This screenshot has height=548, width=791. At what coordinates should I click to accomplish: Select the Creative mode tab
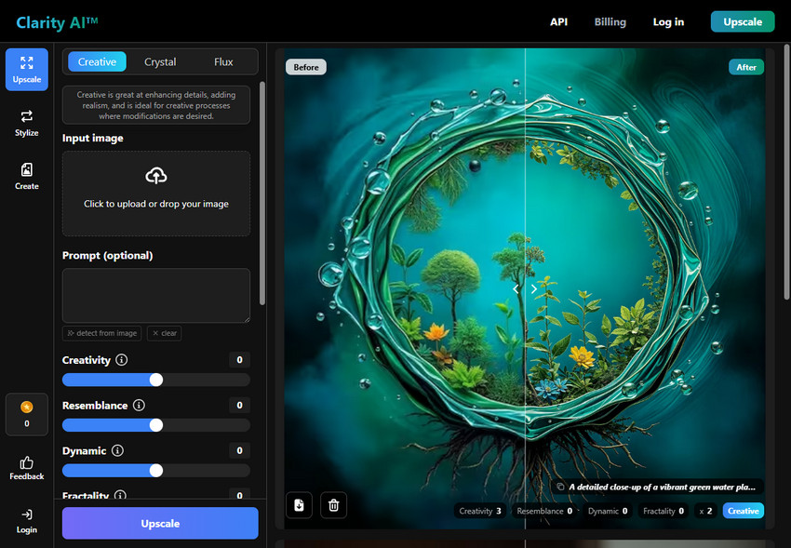97,61
